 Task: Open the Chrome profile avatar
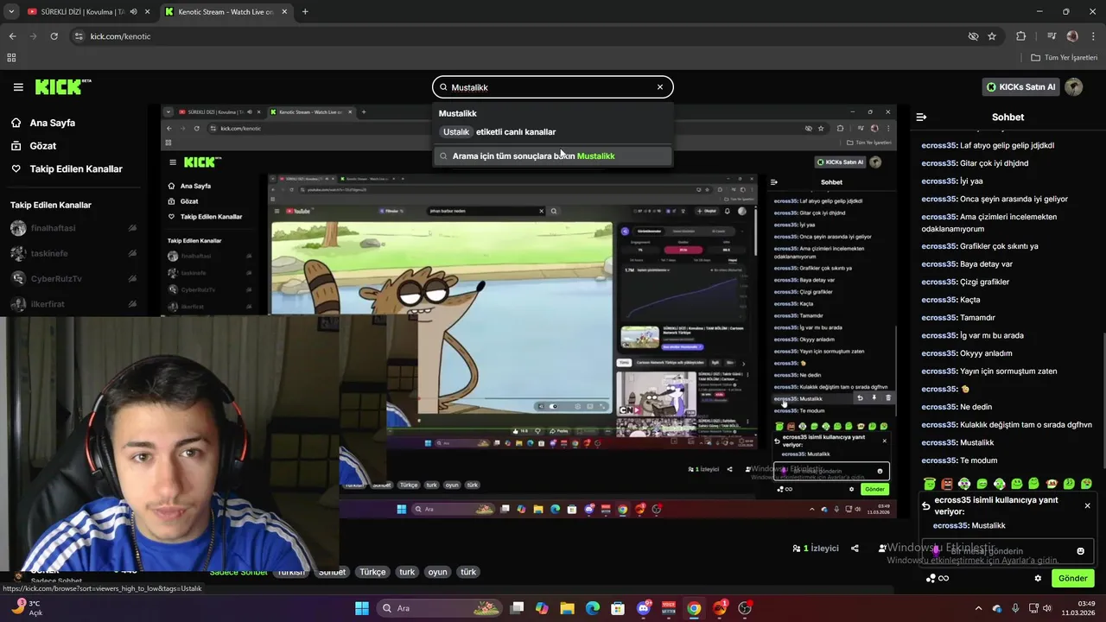[1072, 36]
